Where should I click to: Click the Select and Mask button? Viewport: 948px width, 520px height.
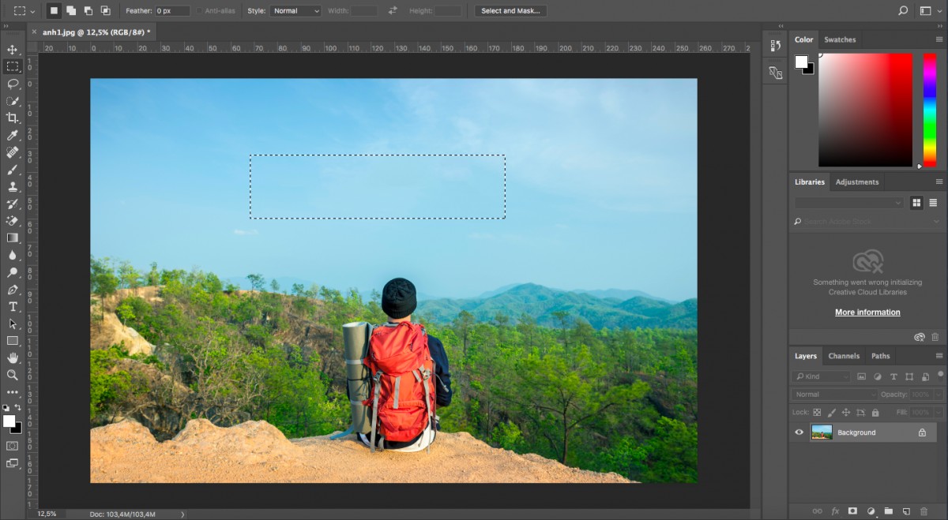click(x=510, y=10)
